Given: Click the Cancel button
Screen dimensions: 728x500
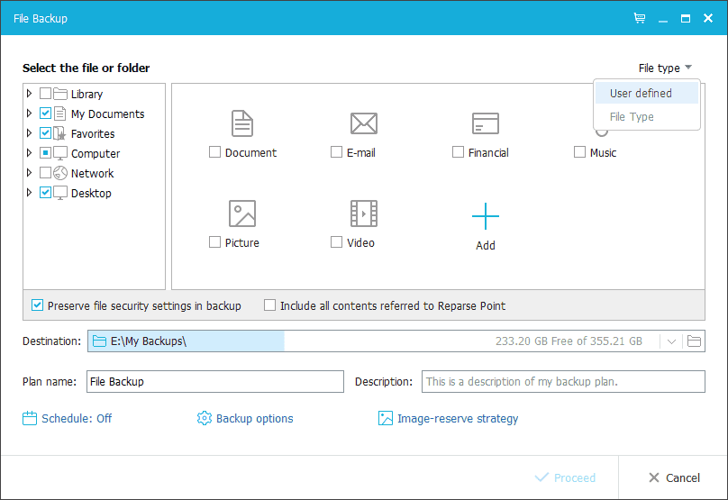Looking at the screenshot, I should click(x=674, y=477).
